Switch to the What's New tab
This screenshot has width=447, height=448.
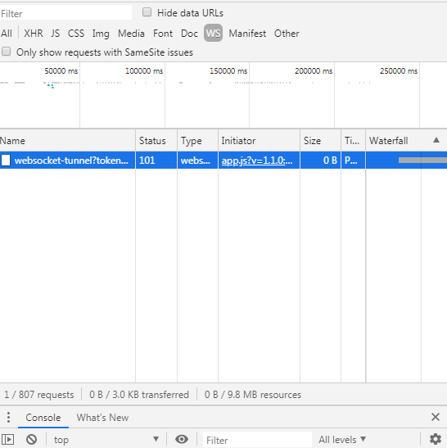click(102, 418)
